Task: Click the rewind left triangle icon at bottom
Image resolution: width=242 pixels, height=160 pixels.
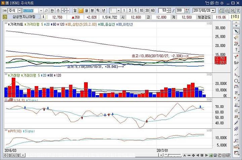Action: (x=198, y=155)
